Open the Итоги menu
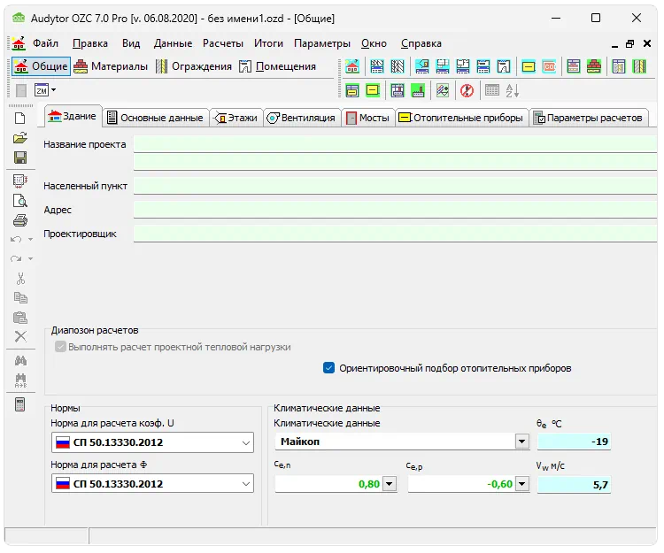 pos(268,43)
